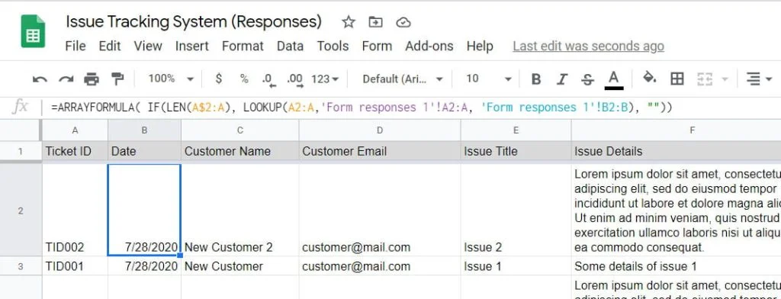781x299 pixels.
Task: Toggle bold formatting
Action: (x=536, y=79)
